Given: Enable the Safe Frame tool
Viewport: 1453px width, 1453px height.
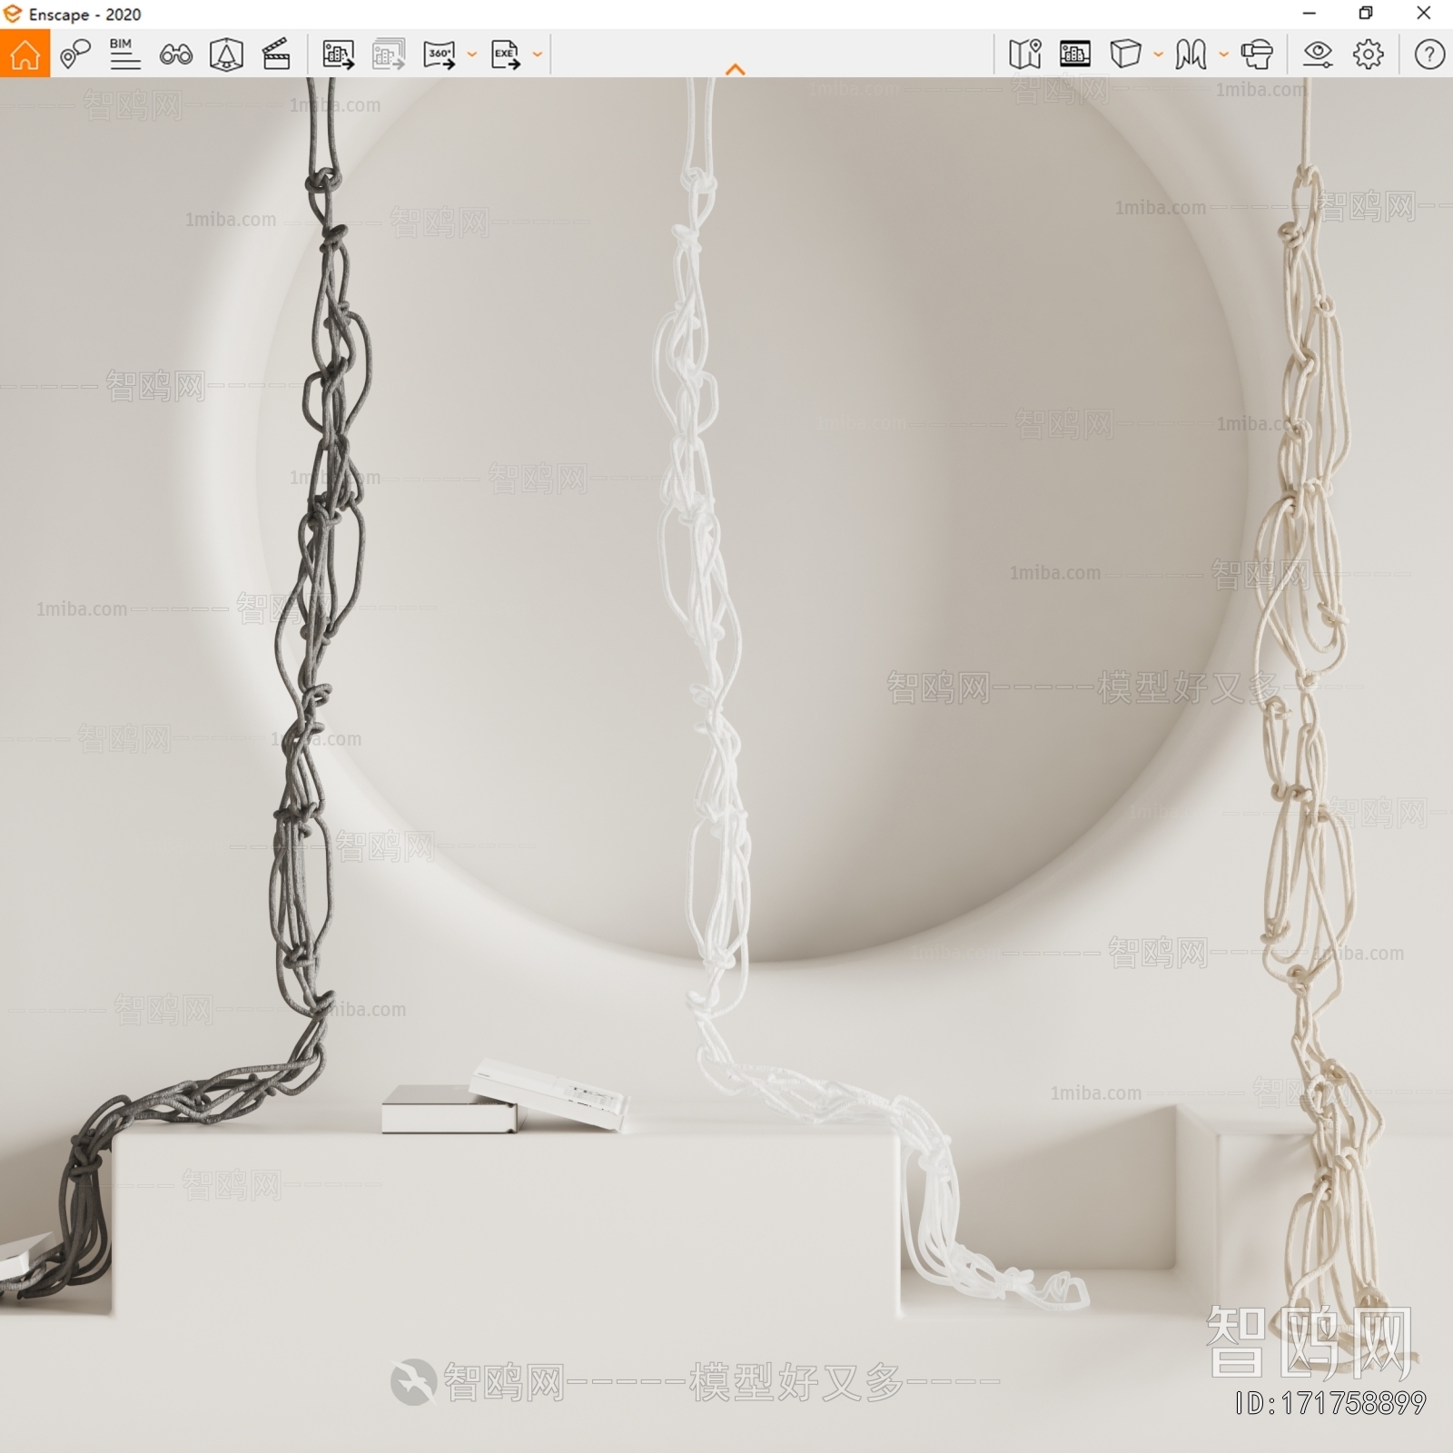Looking at the screenshot, I should click(226, 54).
